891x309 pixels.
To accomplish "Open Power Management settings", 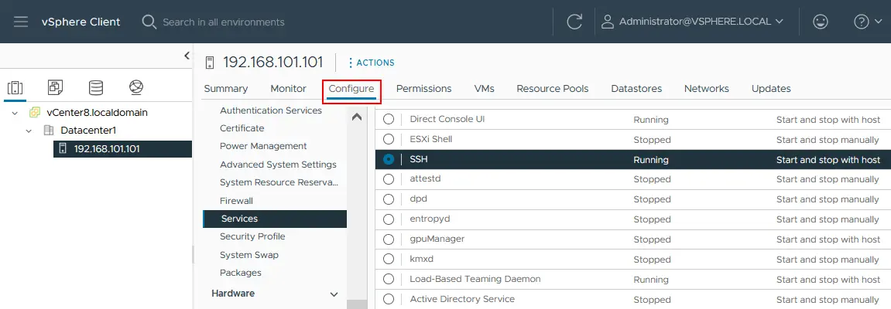I will pyautogui.click(x=263, y=146).
